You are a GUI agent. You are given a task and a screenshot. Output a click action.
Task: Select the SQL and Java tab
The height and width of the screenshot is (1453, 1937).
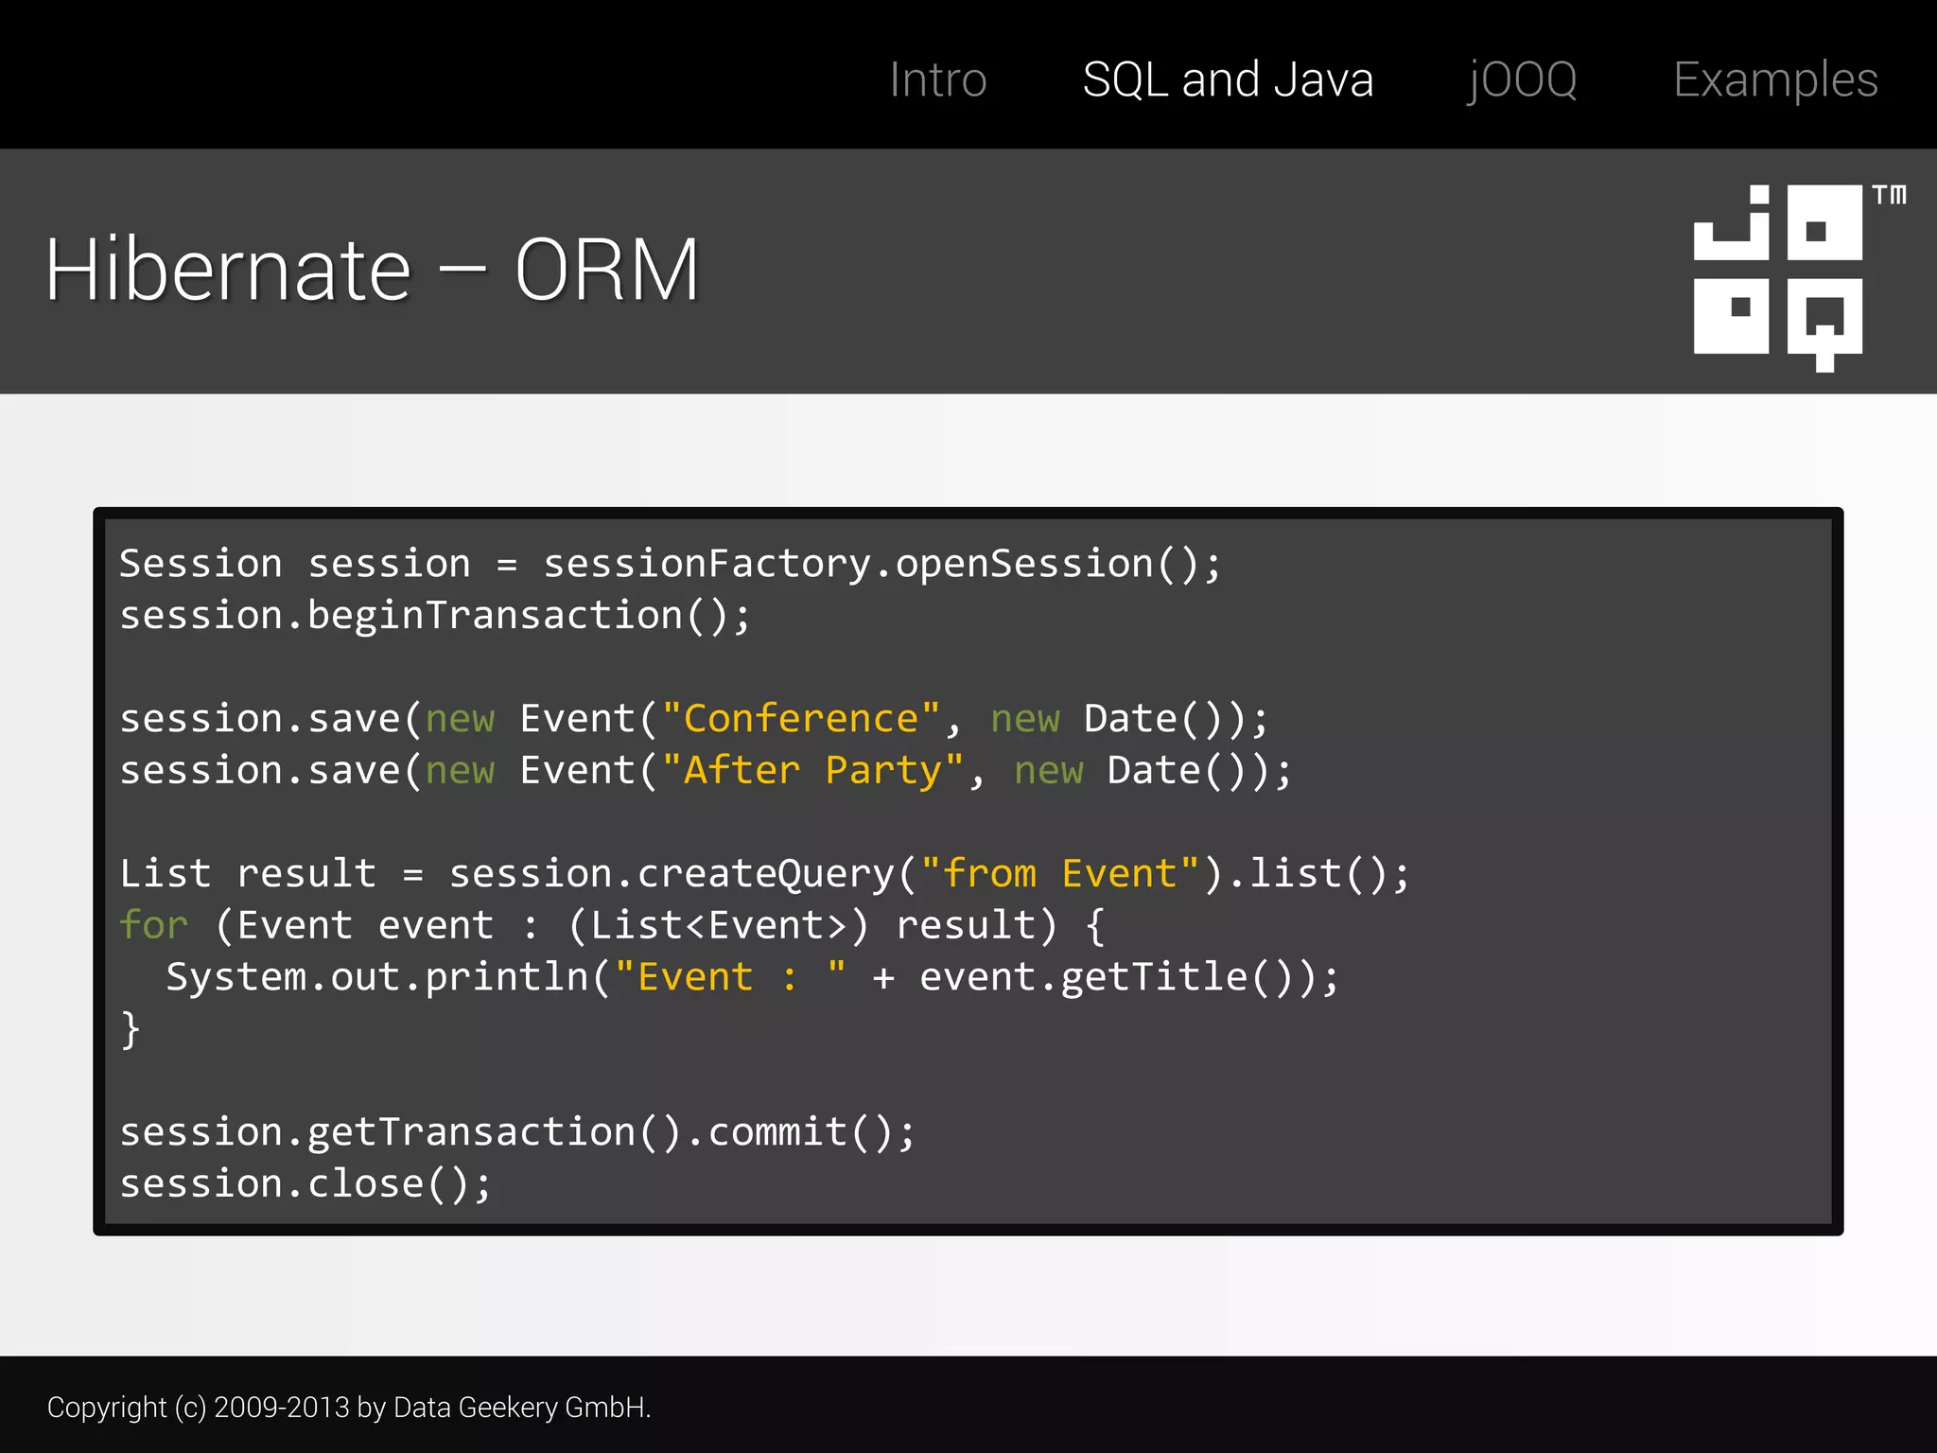pos(1228,79)
